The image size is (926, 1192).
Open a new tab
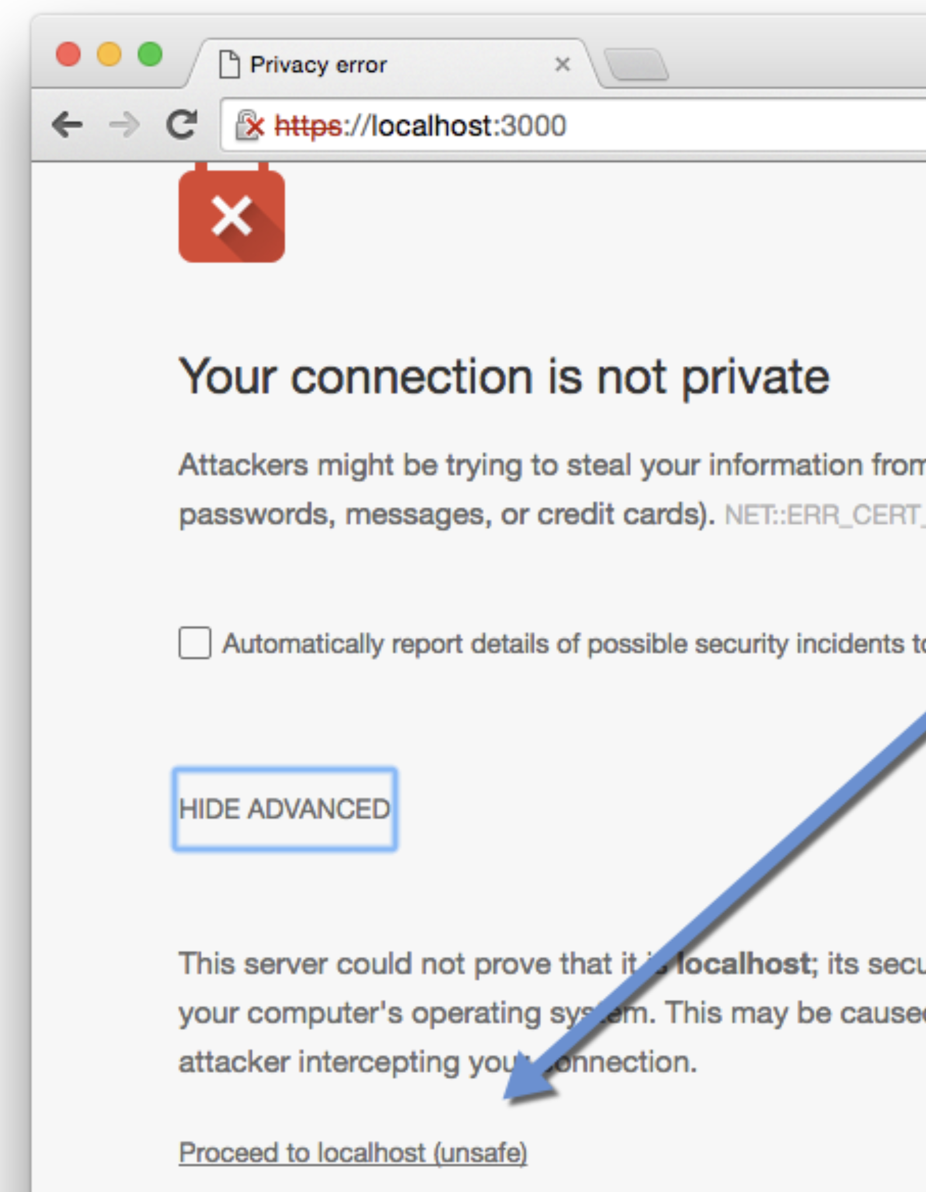636,64
